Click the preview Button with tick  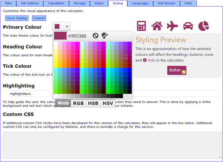point(177,71)
